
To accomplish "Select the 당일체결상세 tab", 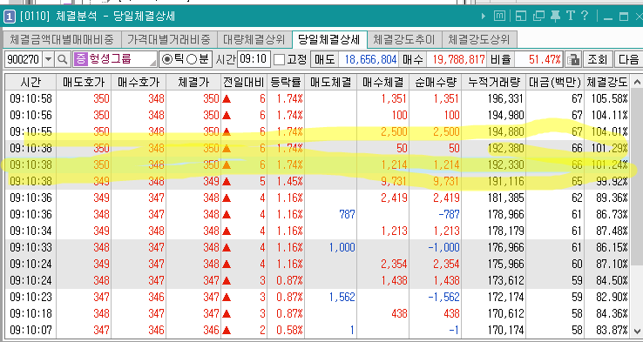I will click(329, 40).
